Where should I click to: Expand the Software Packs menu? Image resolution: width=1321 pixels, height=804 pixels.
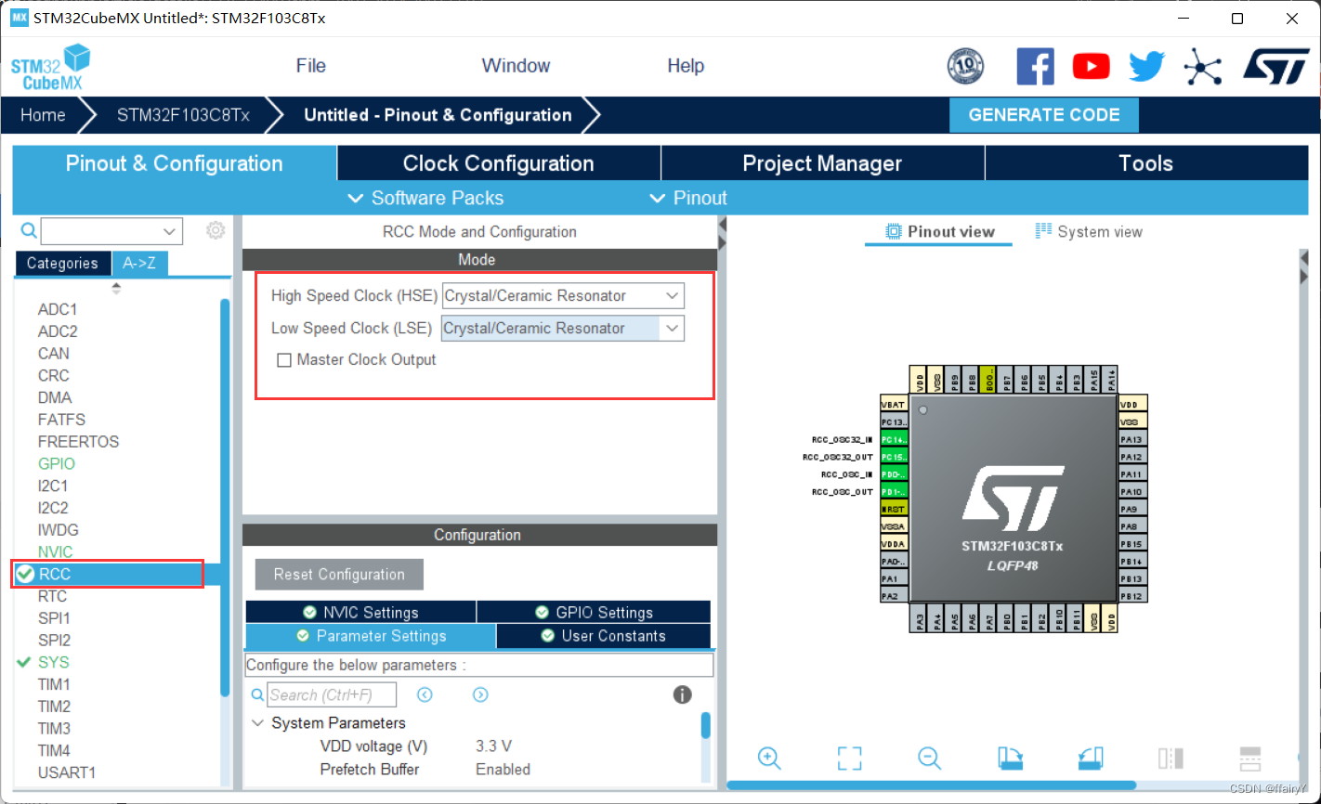click(x=425, y=198)
